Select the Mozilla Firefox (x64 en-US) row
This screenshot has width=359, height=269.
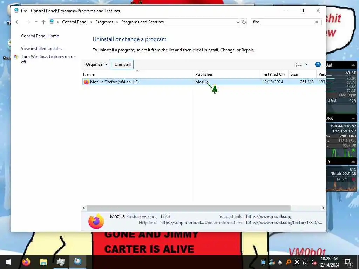[204, 82]
